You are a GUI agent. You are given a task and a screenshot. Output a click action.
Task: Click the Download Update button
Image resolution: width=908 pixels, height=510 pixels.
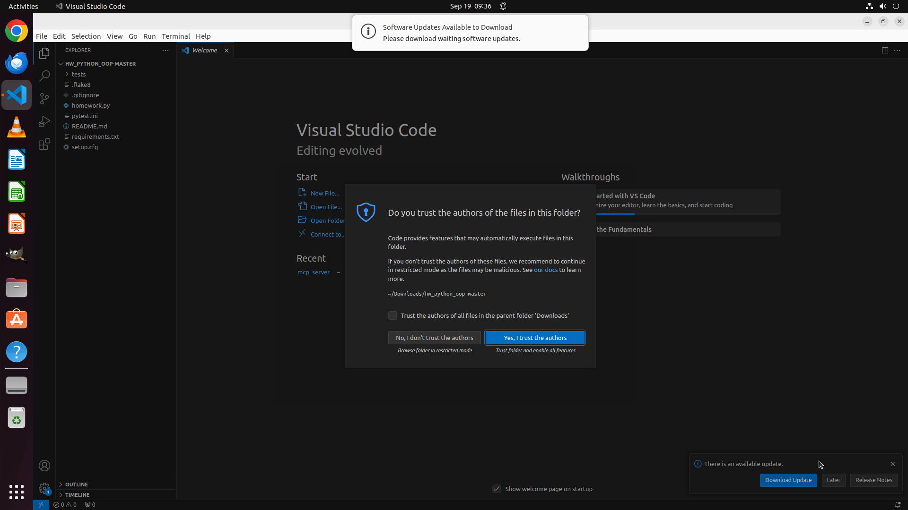[x=788, y=480]
